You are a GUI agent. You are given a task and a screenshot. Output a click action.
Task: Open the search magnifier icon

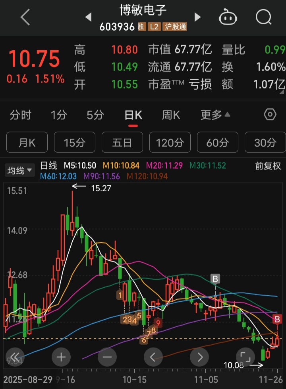tap(263, 17)
